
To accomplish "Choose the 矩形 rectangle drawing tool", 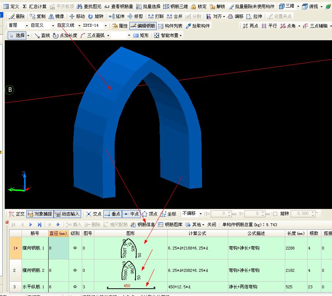I will pos(141,35).
